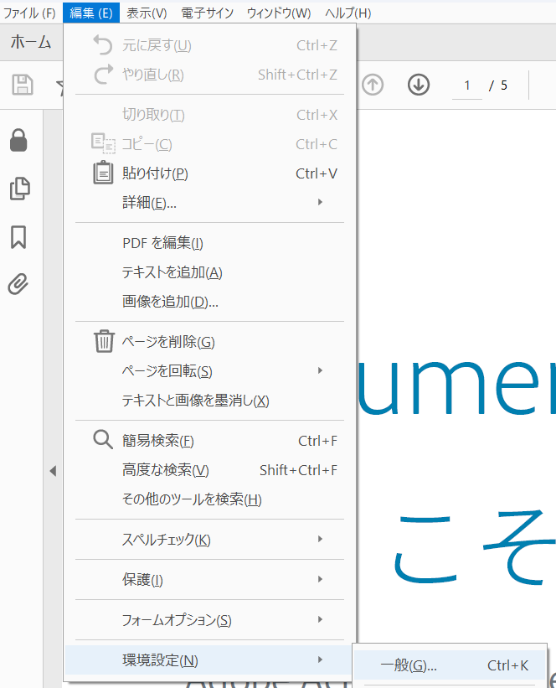Select 元に戻す(U) undo entry
Viewport: 556px width, 688px height.
point(209,45)
